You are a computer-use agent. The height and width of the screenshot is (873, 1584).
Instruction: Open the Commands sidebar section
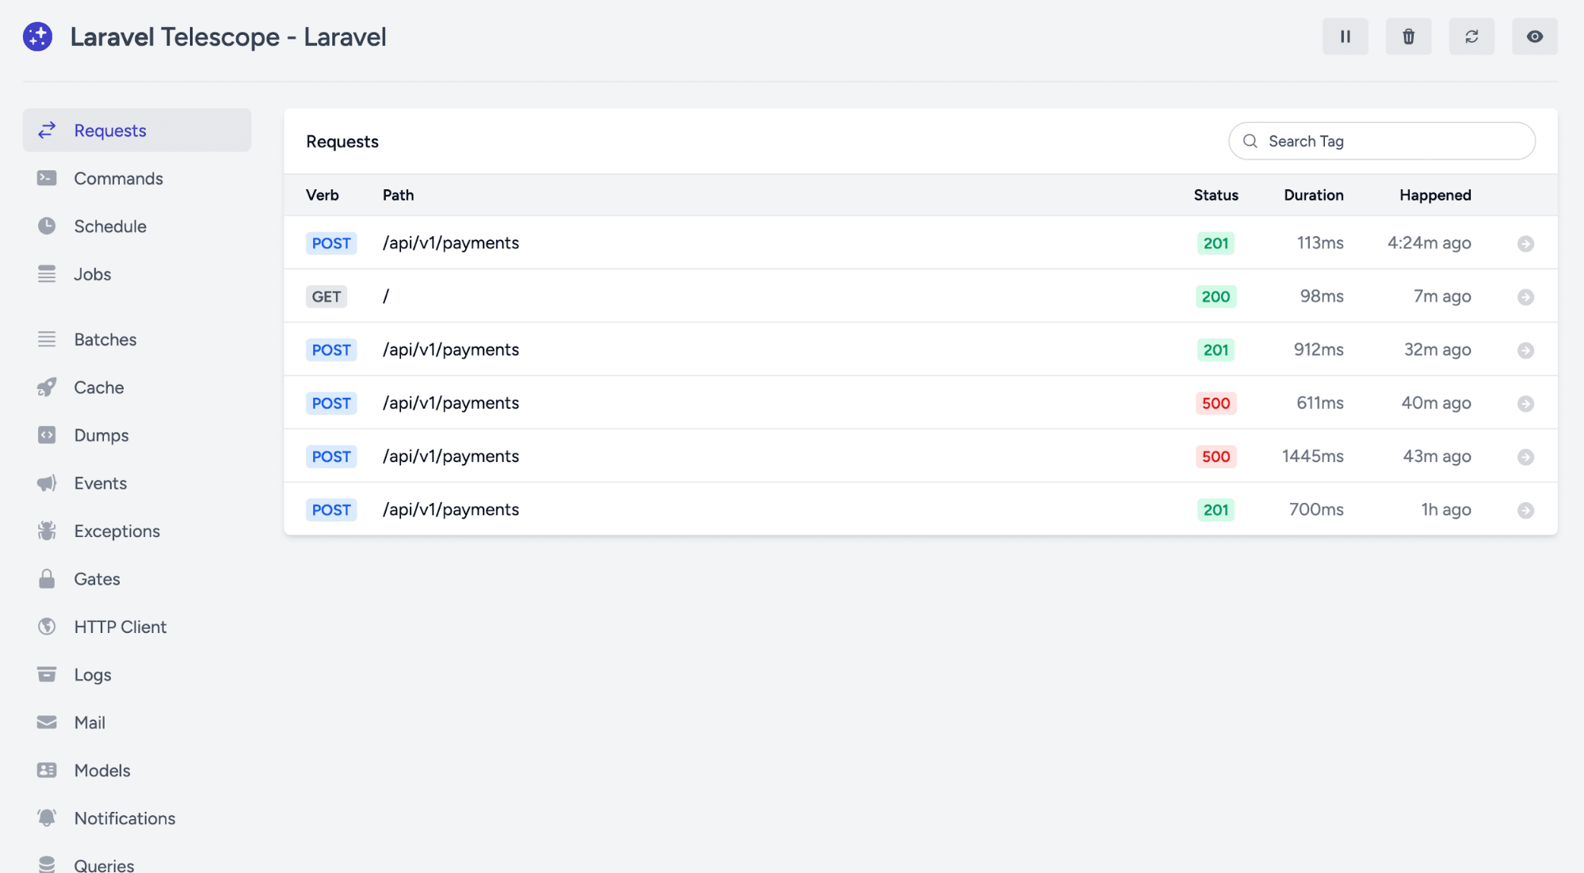click(118, 178)
